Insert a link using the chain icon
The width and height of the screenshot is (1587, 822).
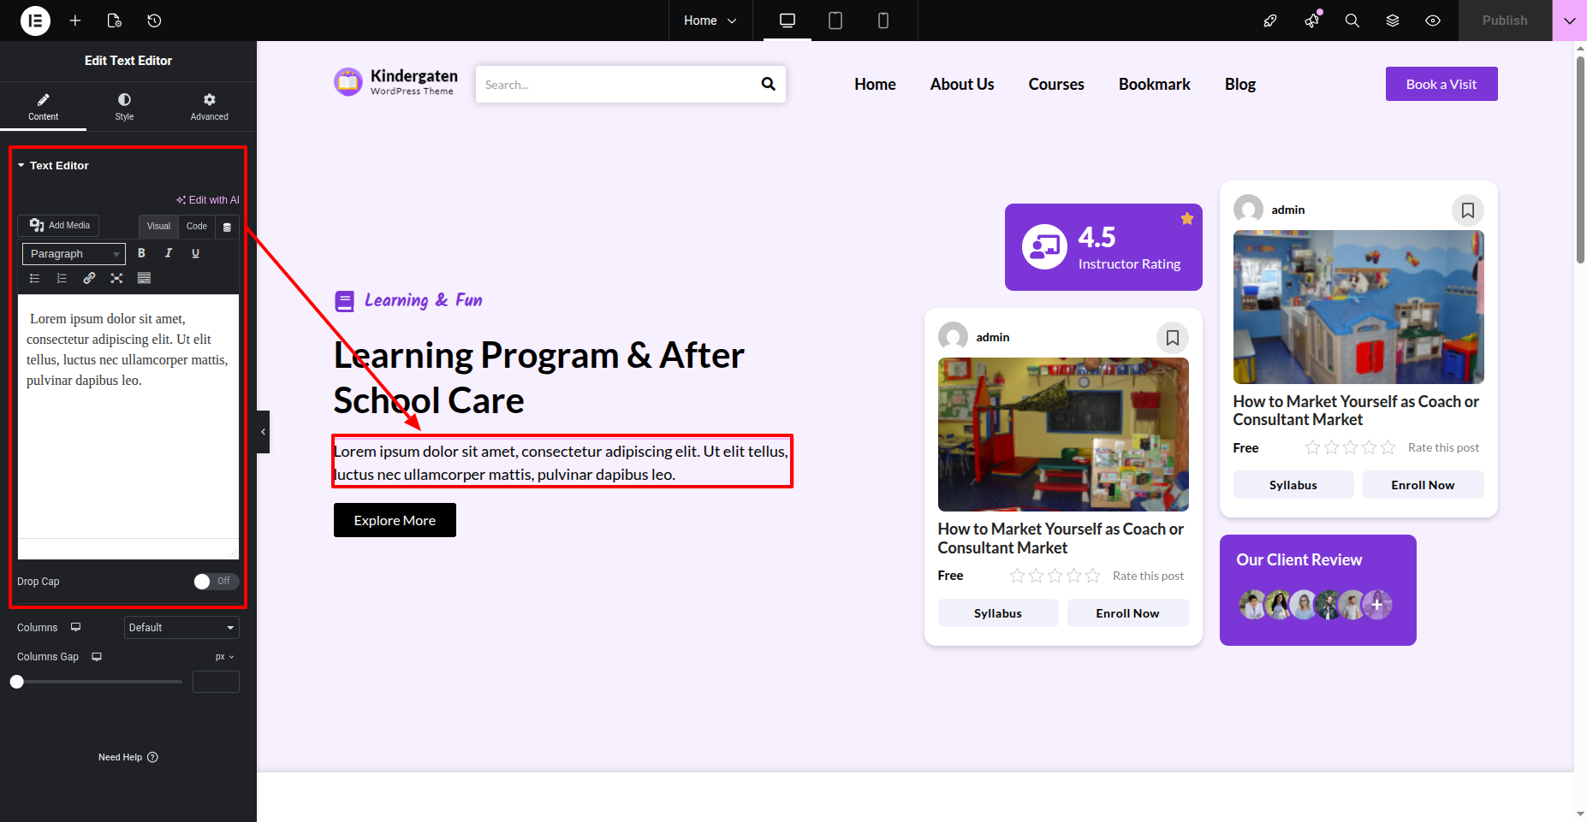(x=89, y=278)
